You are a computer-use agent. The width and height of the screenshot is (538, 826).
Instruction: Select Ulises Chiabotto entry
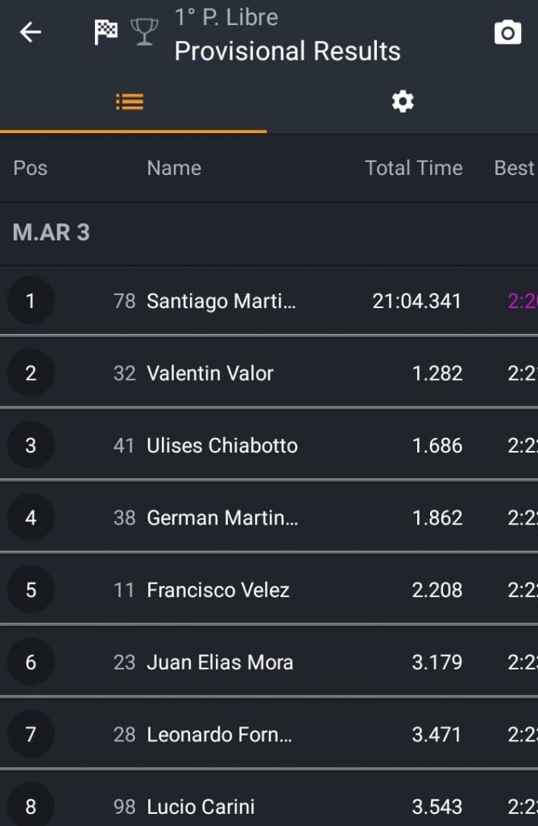(269, 445)
